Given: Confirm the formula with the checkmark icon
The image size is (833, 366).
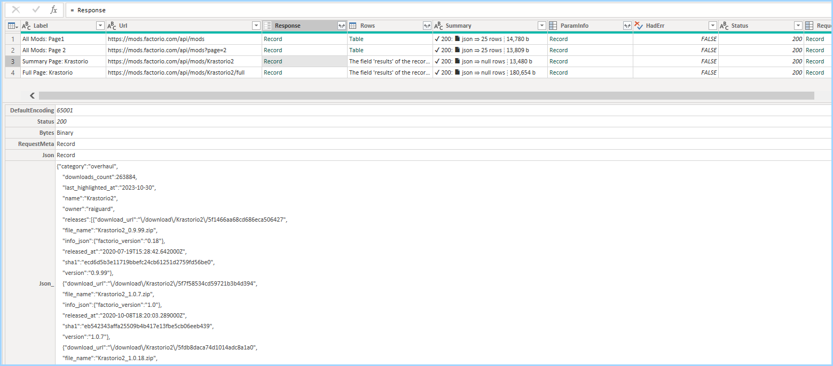Looking at the screenshot, I should coord(36,10).
